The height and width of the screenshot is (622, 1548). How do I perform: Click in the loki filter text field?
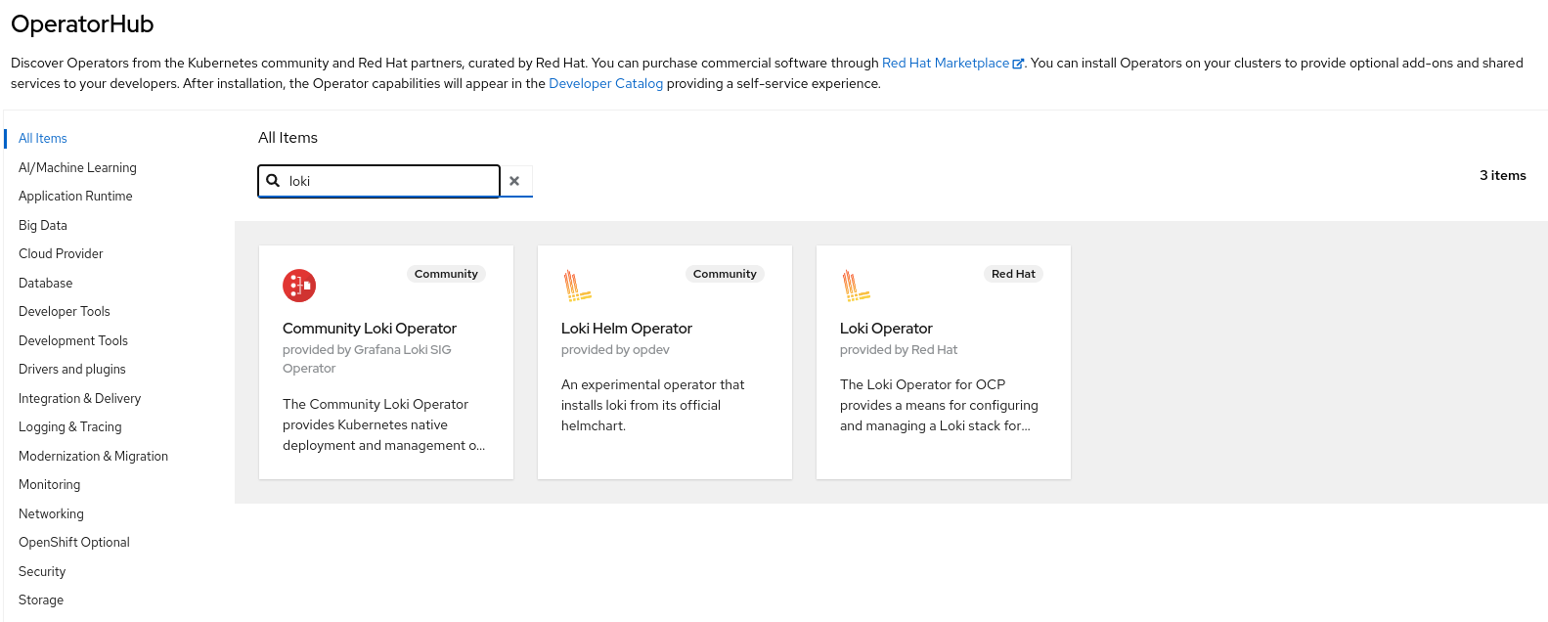391,181
